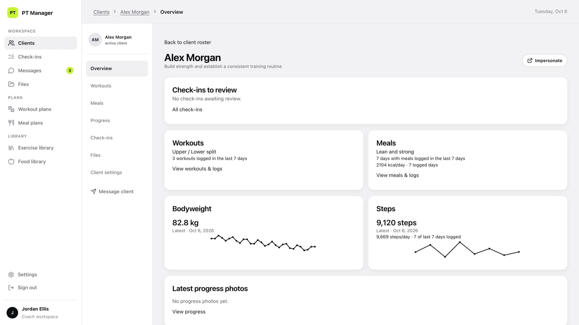Screen dimensions: 579x325
Task: Open Check-ins via the sidebar checklist icon
Action: pyautogui.click(x=11, y=57)
